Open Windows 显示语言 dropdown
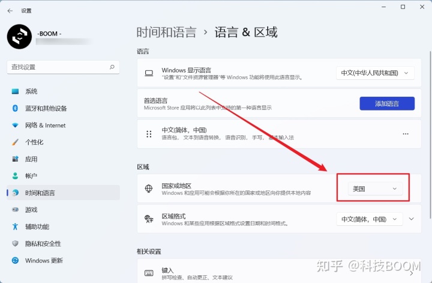 375,73
